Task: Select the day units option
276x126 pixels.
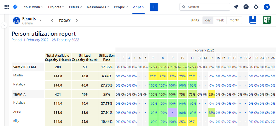Action: 208,20
